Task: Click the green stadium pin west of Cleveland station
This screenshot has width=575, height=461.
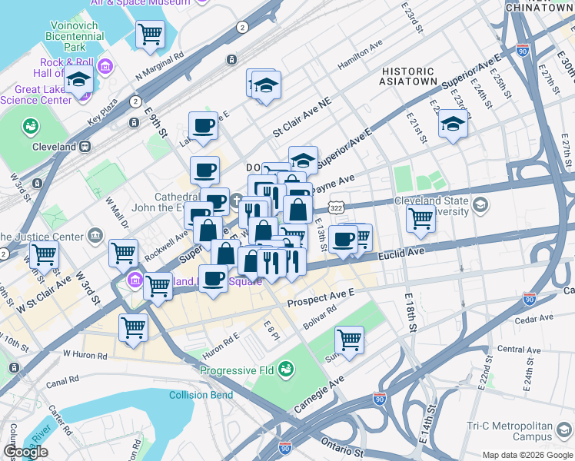Action: 31,127
